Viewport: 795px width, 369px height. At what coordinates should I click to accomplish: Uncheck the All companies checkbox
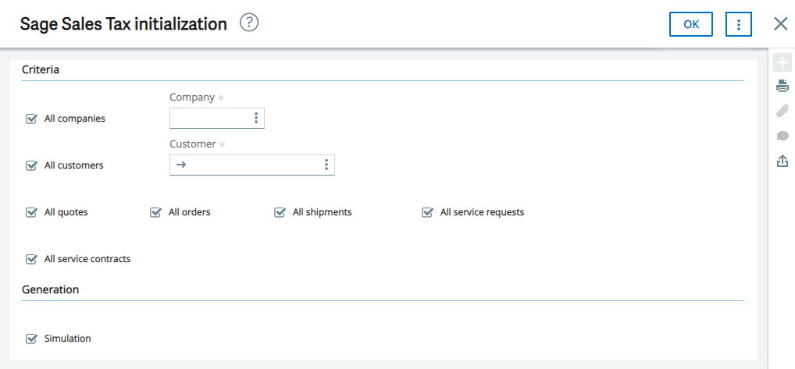[31, 119]
